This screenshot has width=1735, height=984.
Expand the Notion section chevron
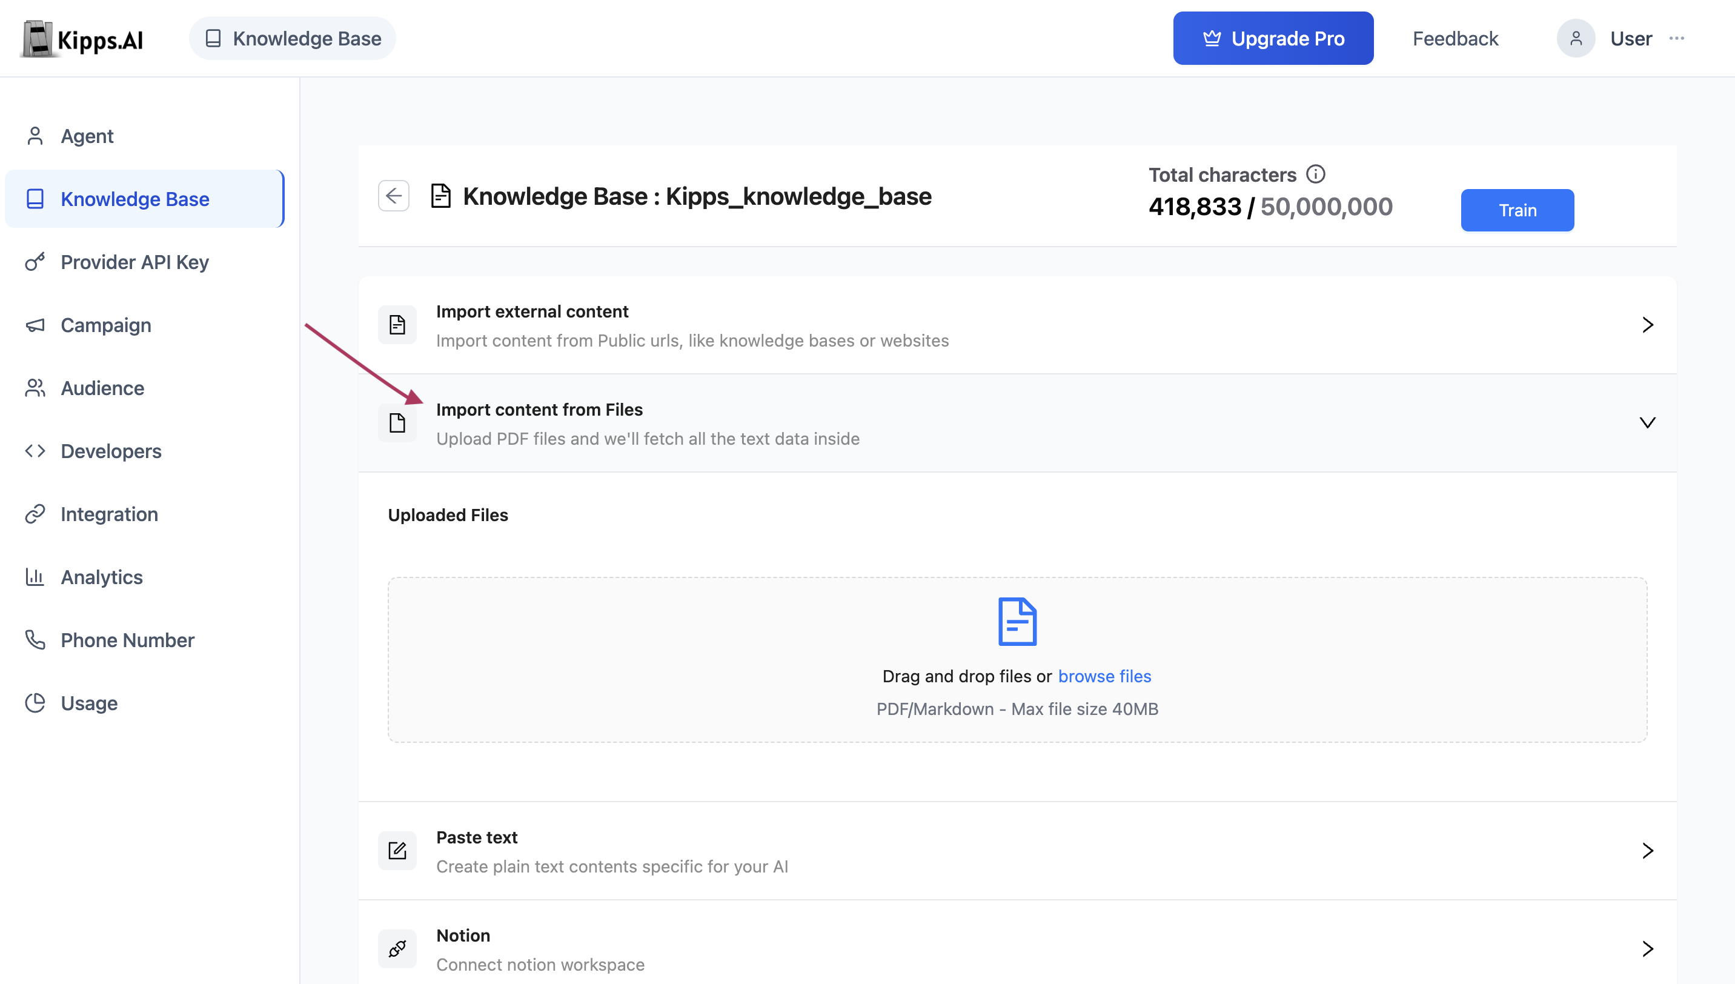click(1647, 948)
